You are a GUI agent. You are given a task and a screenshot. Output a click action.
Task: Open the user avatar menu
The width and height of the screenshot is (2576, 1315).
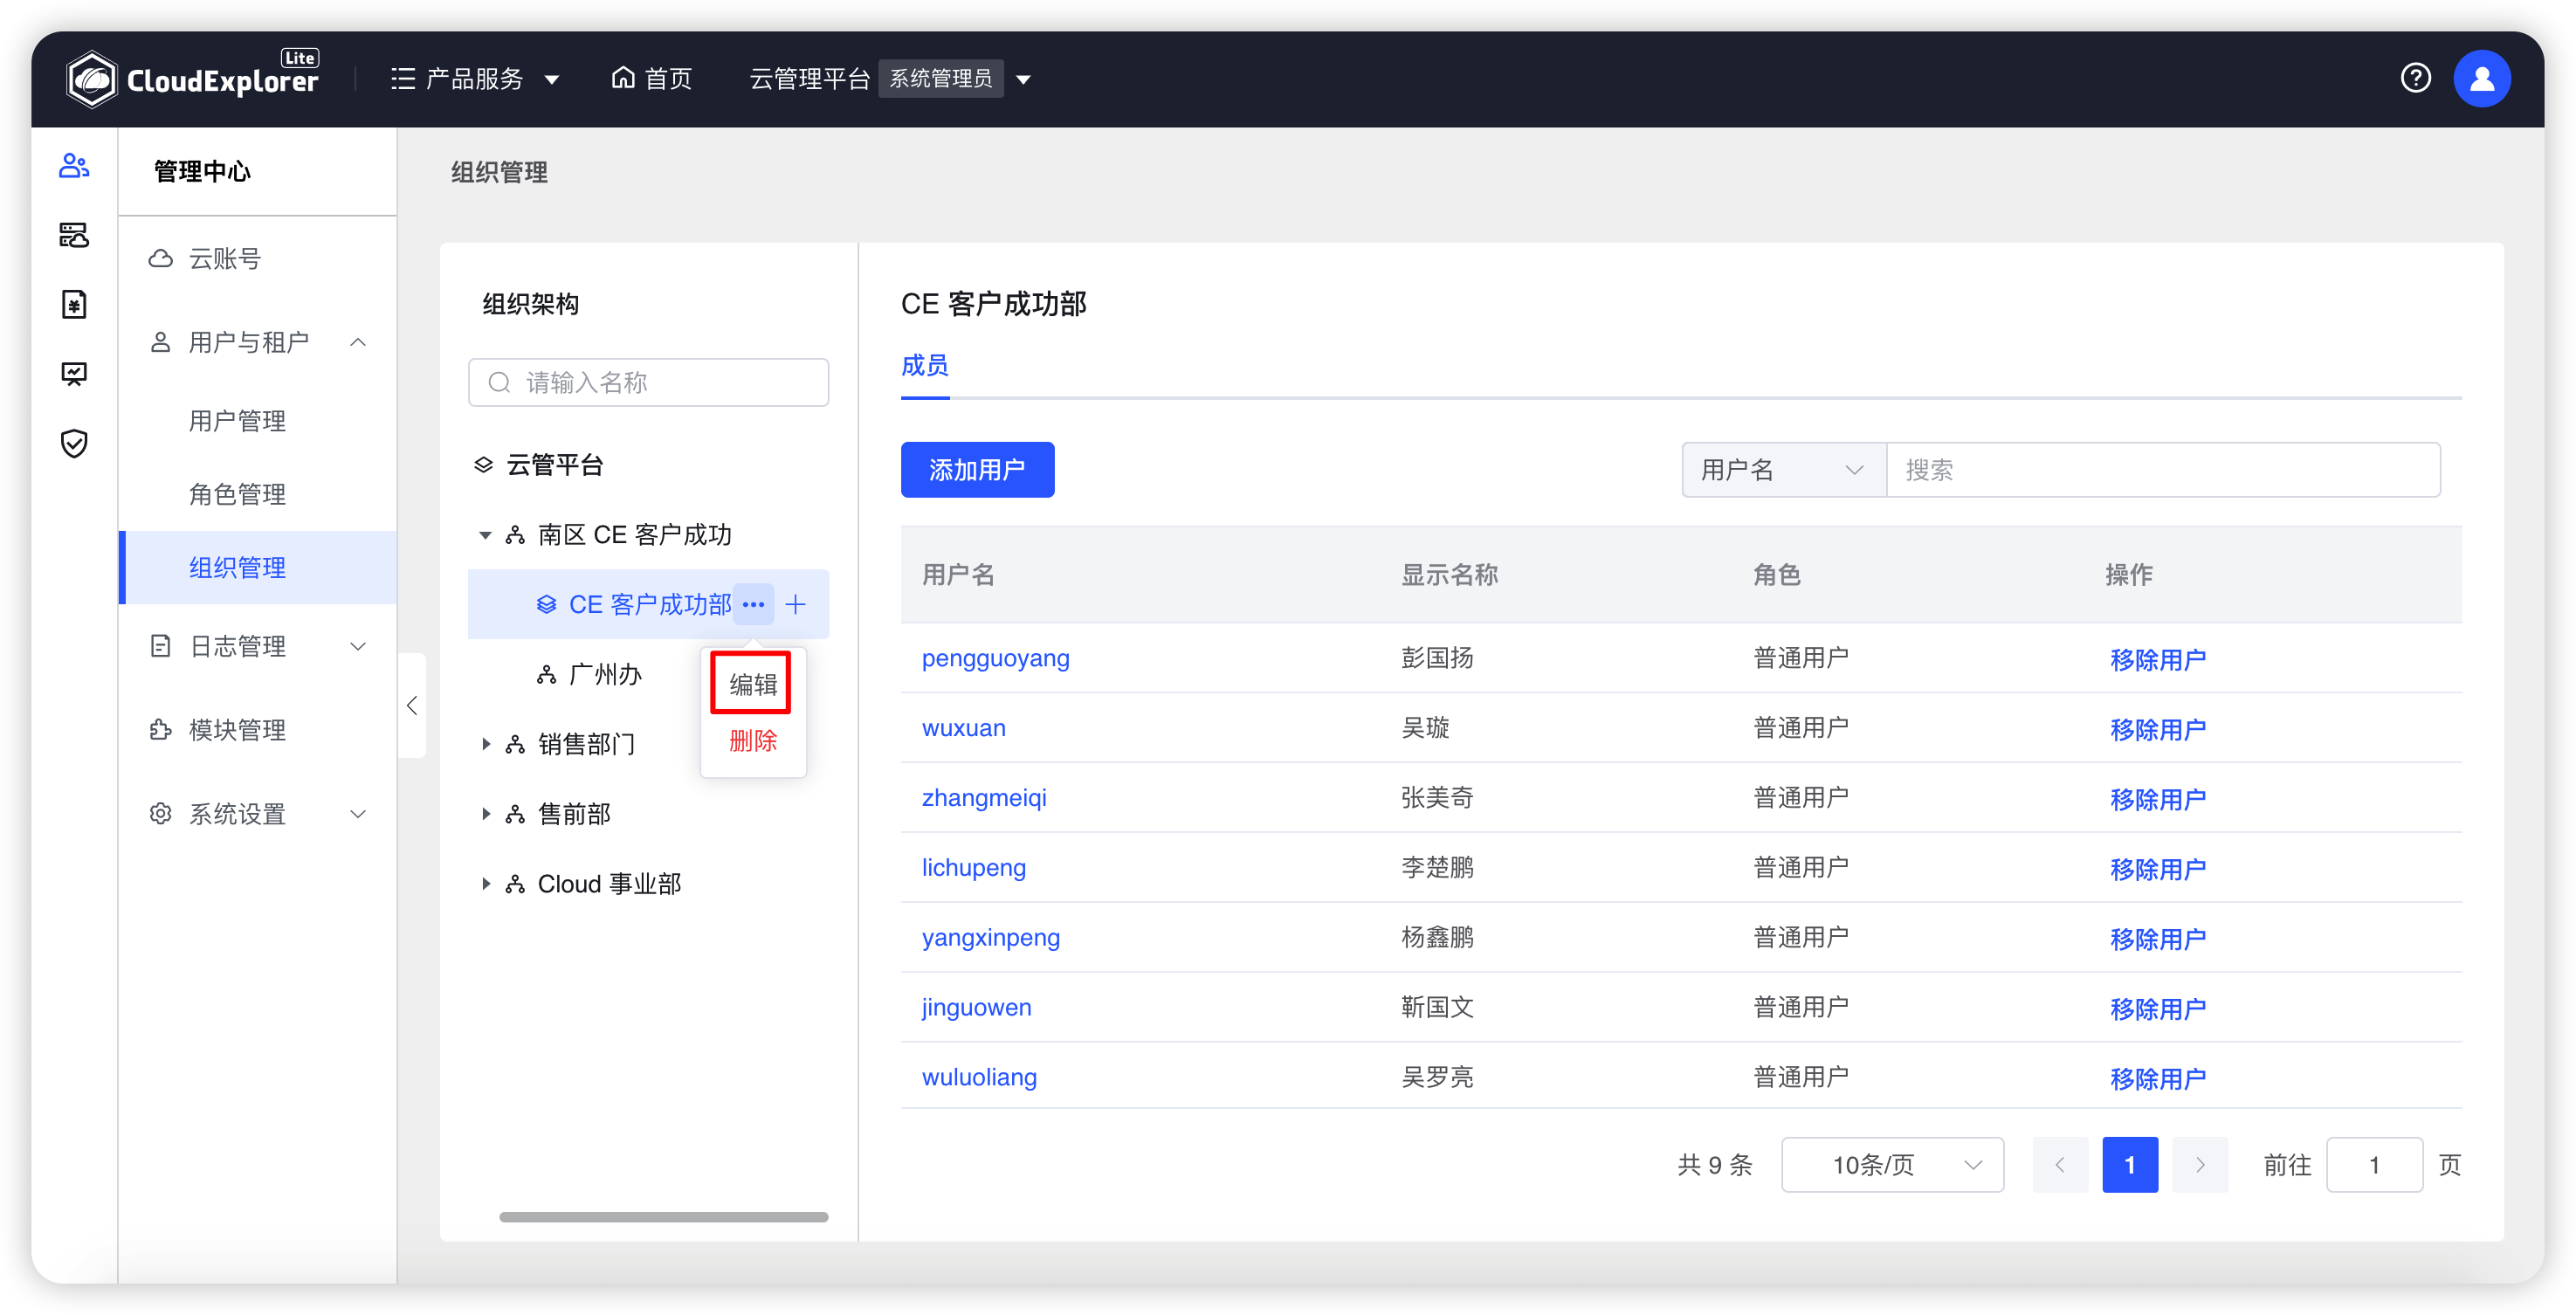point(2481,78)
